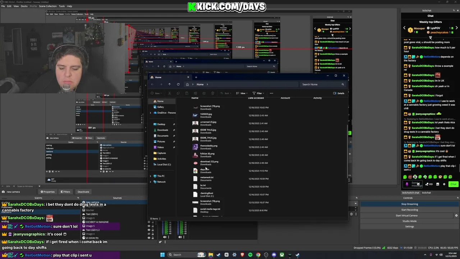This screenshot has height=259, width=460.
Task: Click the second mixer channel volume fader
Action: click(x=178, y=228)
